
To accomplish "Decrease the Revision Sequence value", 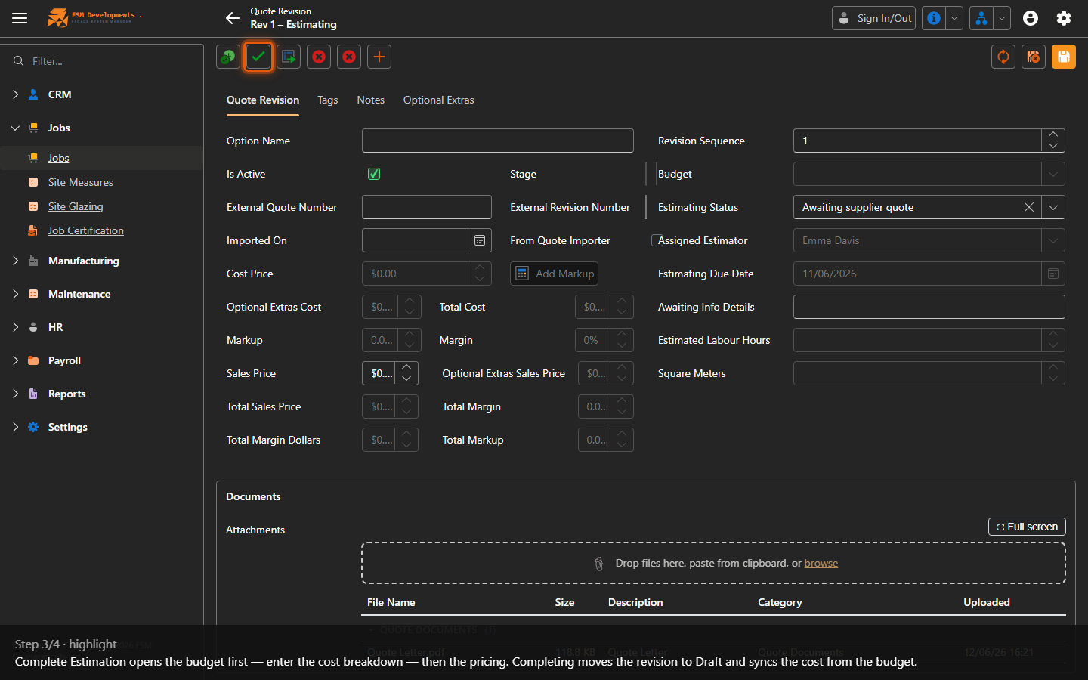I will pyautogui.click(x=1053, y=146).
